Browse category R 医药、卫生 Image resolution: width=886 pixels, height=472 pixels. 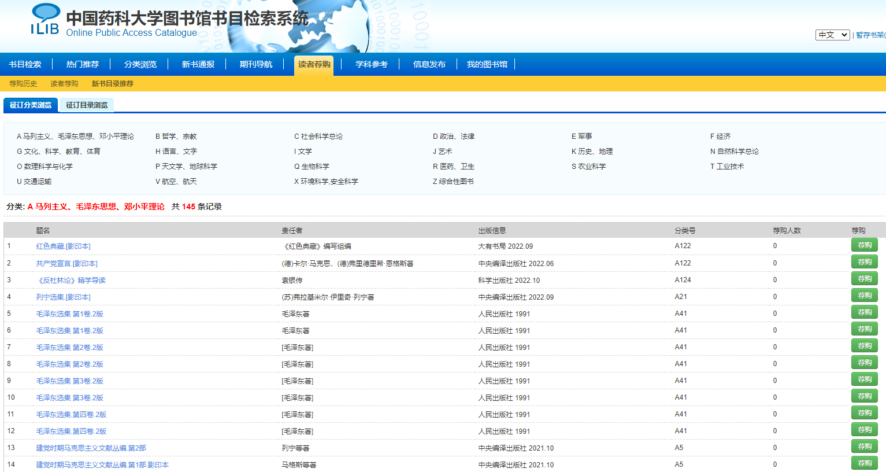(454, 167)
